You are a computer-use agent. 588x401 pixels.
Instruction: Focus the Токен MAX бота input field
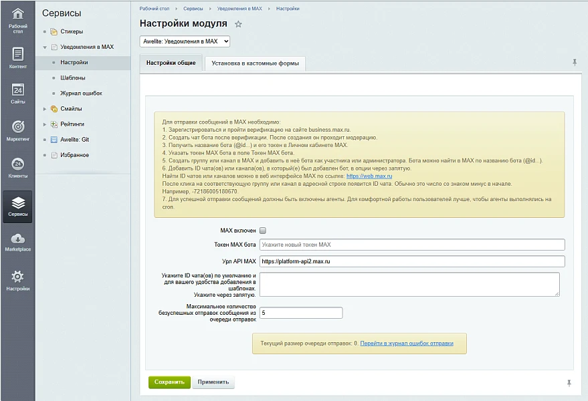pyautogui.click(x=412, y=245)
